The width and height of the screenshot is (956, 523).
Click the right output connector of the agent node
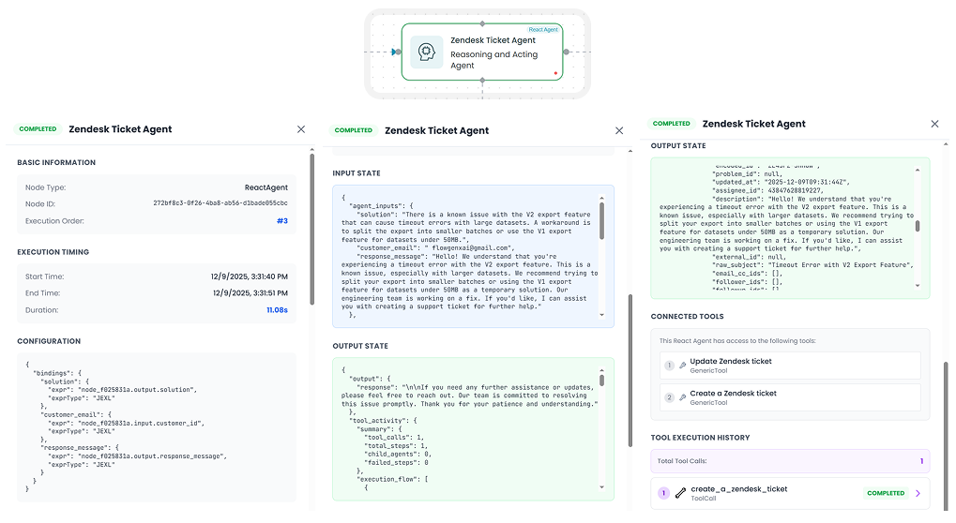[564, 52]
